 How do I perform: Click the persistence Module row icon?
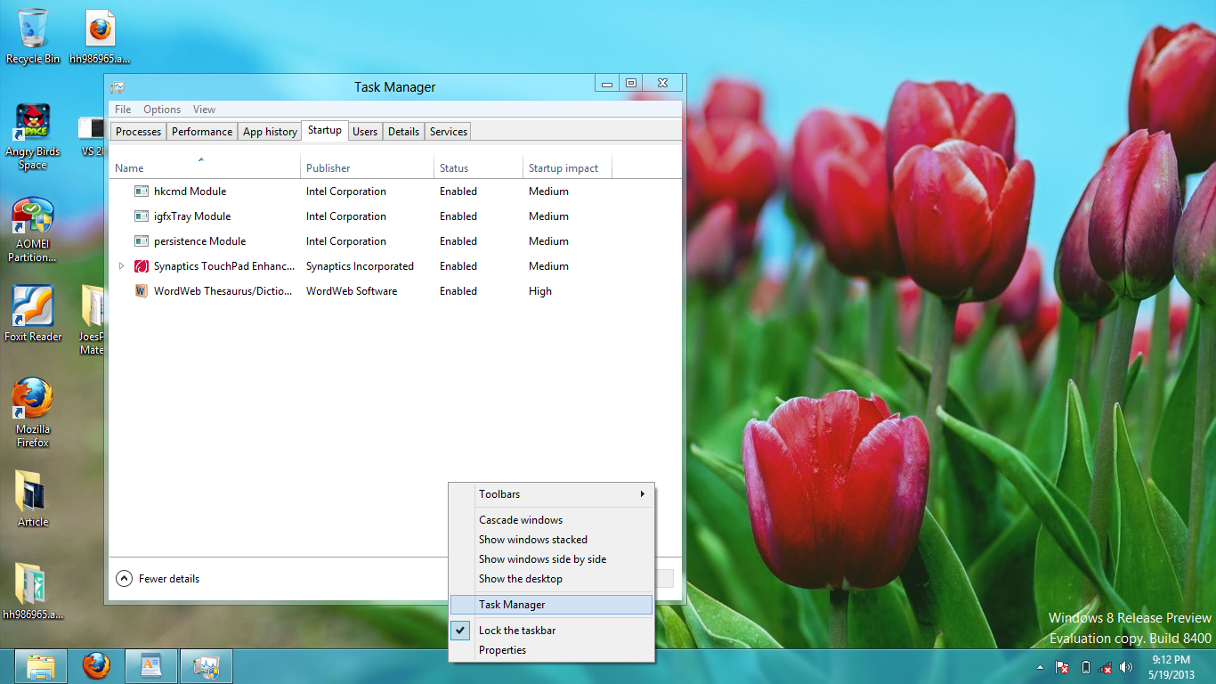pos(141,241)
